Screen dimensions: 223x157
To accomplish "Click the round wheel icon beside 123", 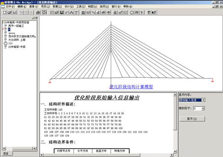I will point(6,44).
